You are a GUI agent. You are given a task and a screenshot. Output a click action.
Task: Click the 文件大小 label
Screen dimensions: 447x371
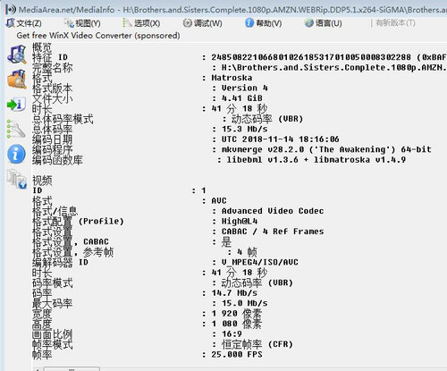tap(53, 98)
